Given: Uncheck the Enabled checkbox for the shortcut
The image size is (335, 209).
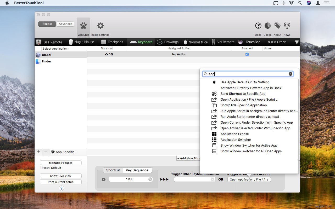Looking at the screenshot, I should [247, 54].
